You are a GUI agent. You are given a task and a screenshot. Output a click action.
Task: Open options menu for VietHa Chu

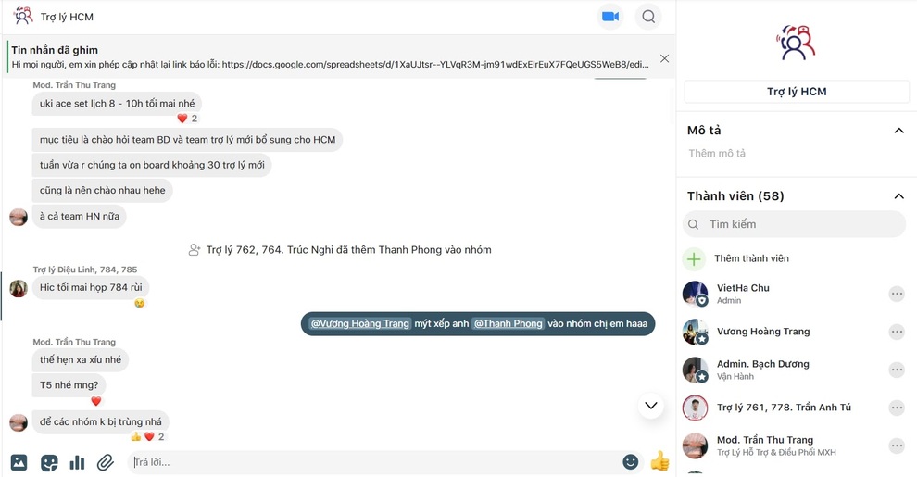tap(896, 294)
